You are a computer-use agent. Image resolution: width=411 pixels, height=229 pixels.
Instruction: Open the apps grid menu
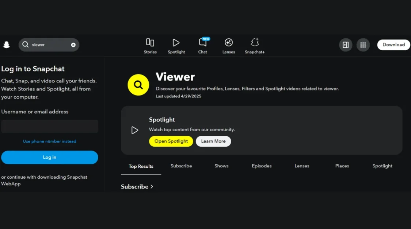pos(363,45)
